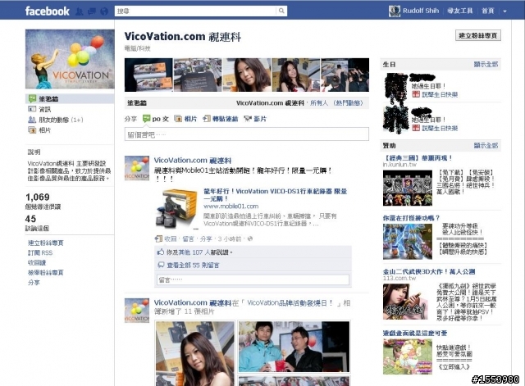The width and height of the screenshot is (525, 386).
Task: Click the cute cartoon game ad image
Action: click(408, 356)
